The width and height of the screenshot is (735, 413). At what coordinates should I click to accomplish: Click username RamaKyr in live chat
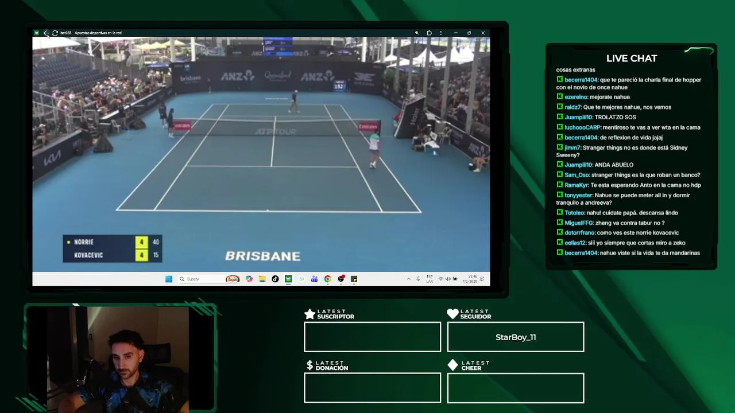coord(577,185)
